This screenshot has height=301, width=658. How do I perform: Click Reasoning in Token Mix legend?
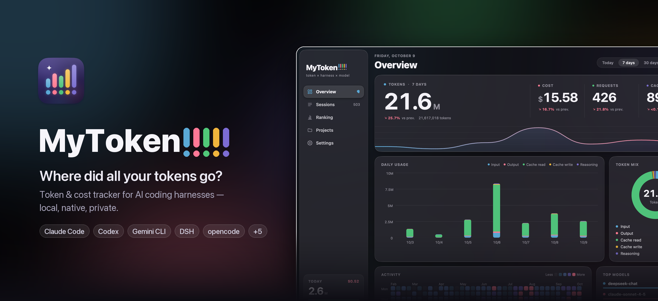point(627,254)
